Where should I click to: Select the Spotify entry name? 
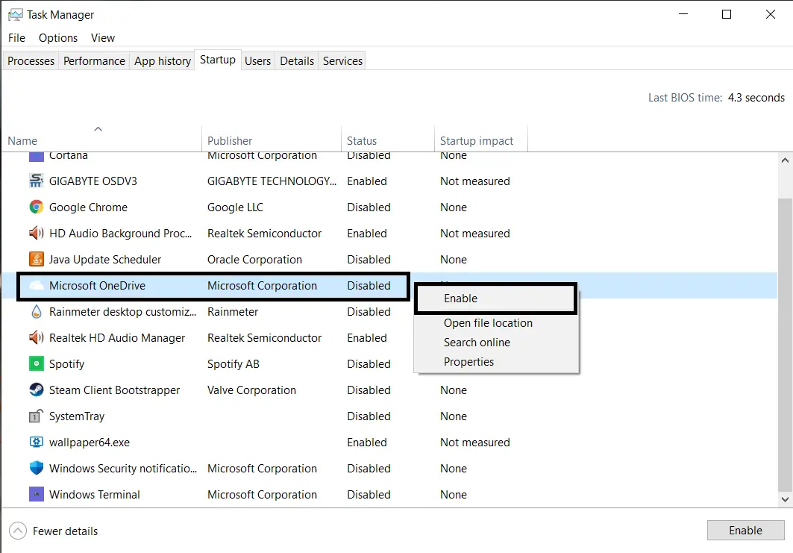coord(66,364)
